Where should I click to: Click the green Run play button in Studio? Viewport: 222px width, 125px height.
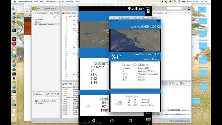tap(34, 8)
